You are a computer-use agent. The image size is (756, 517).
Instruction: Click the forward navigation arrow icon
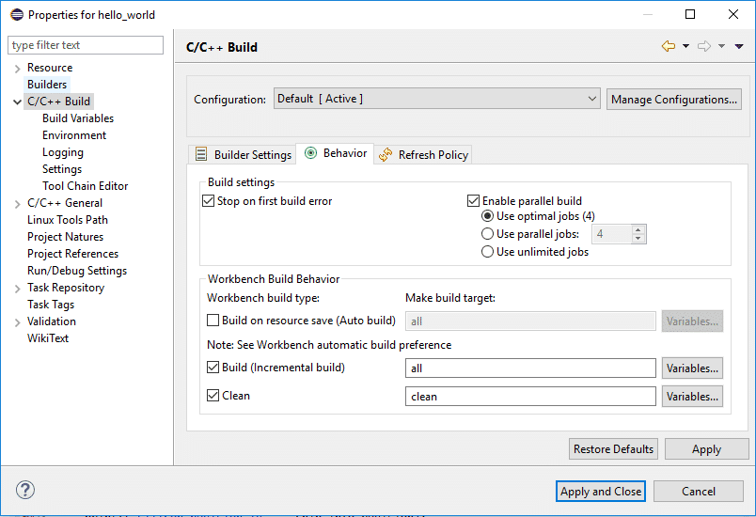pyautogui.click(x=704, y=46)
